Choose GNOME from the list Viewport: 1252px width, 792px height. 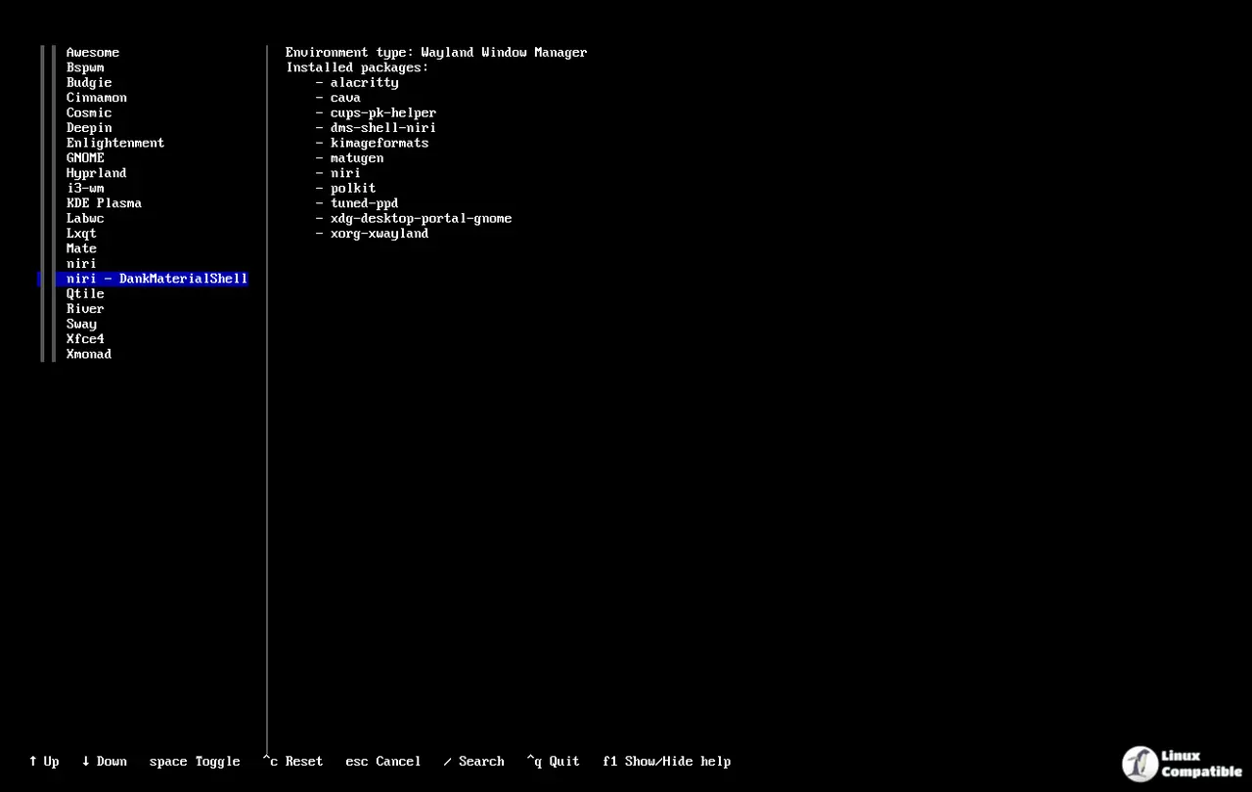85,158
